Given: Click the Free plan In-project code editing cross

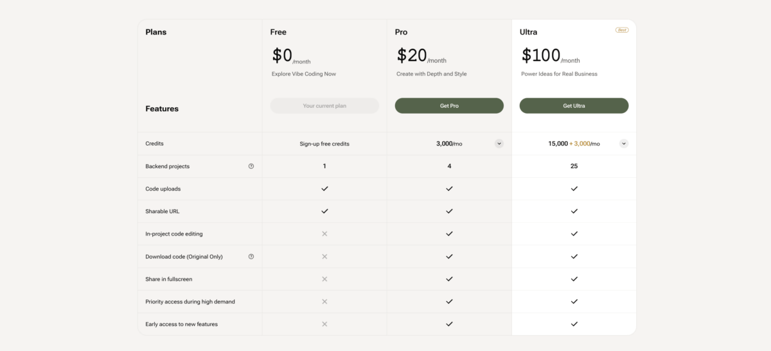Looking at the screenshot, I should 324,234.
